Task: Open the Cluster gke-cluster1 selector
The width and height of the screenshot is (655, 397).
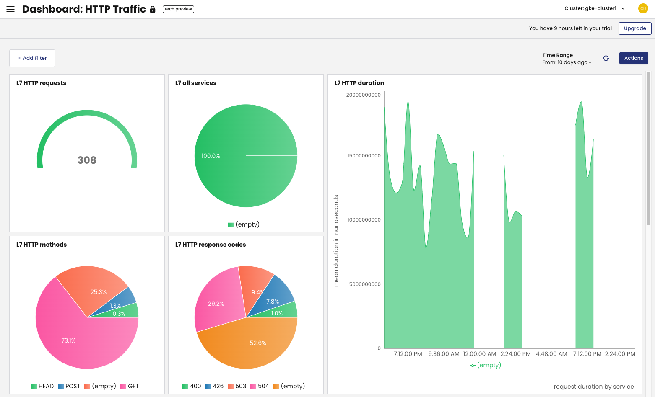Action: pos(595,8)
